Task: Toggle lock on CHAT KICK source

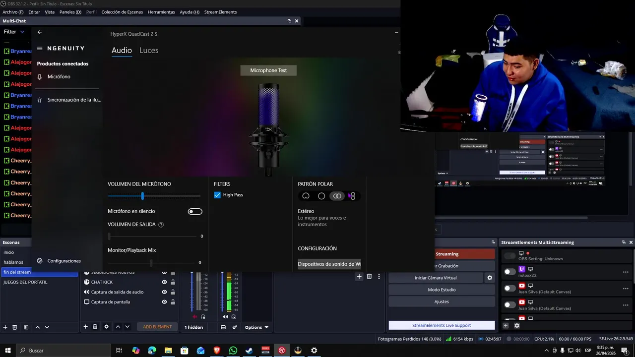Action: (173, 282)
